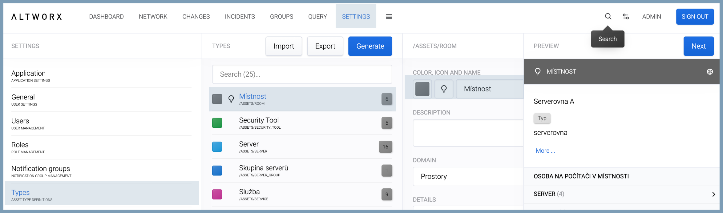Click the Search magnifier icon
723x213 pixels.
[x=608, y=17]
